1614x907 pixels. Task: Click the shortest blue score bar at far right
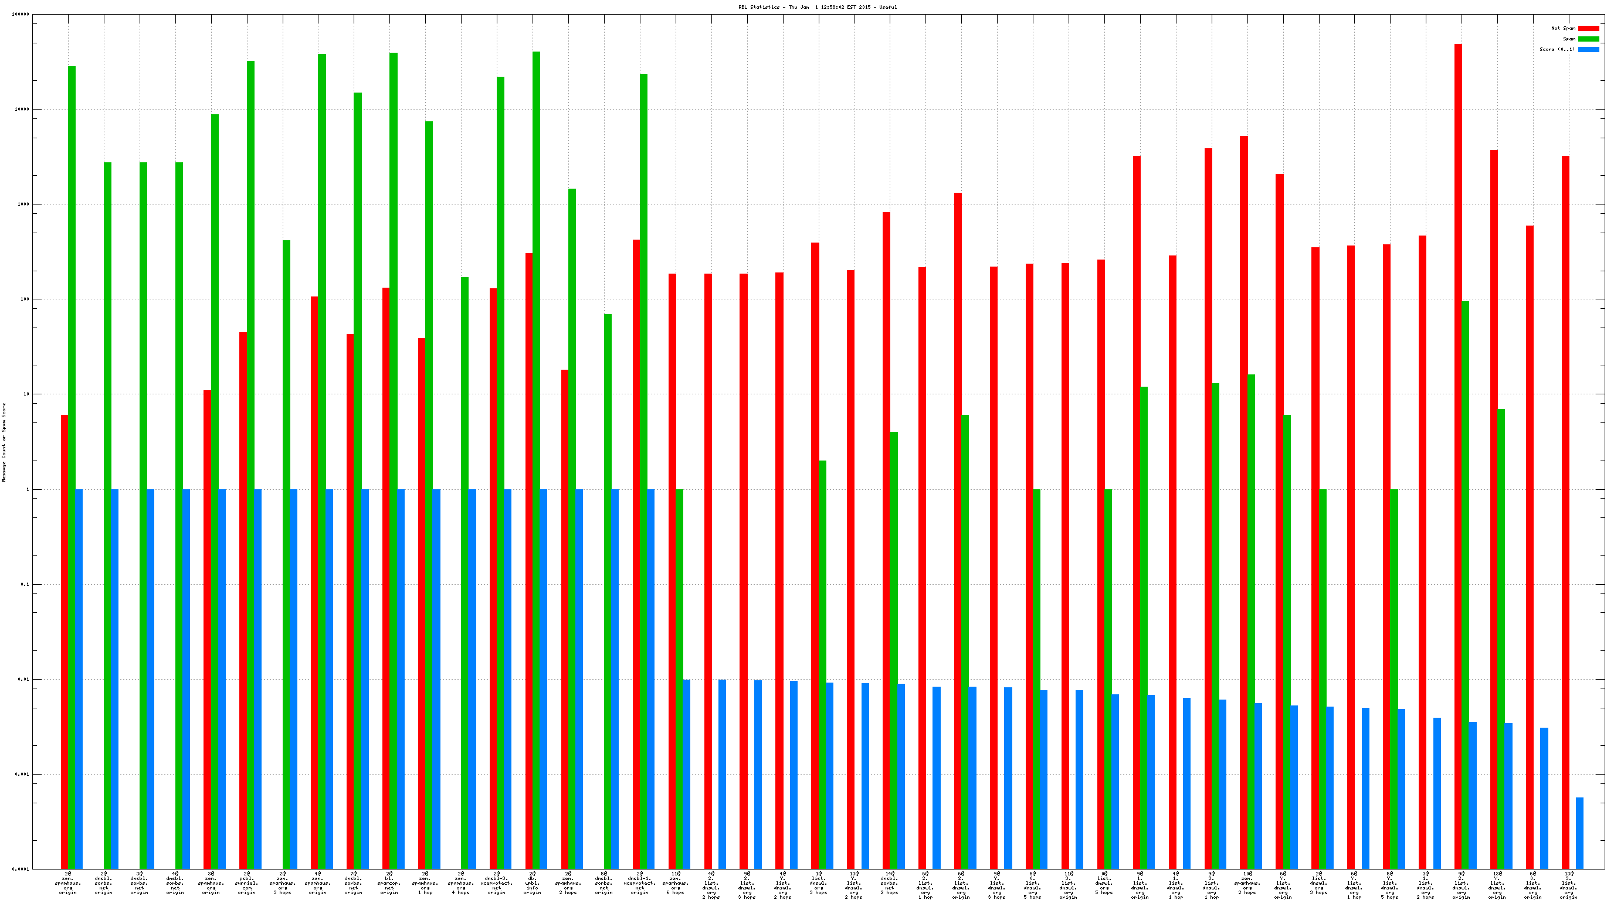pos(1579,833)
